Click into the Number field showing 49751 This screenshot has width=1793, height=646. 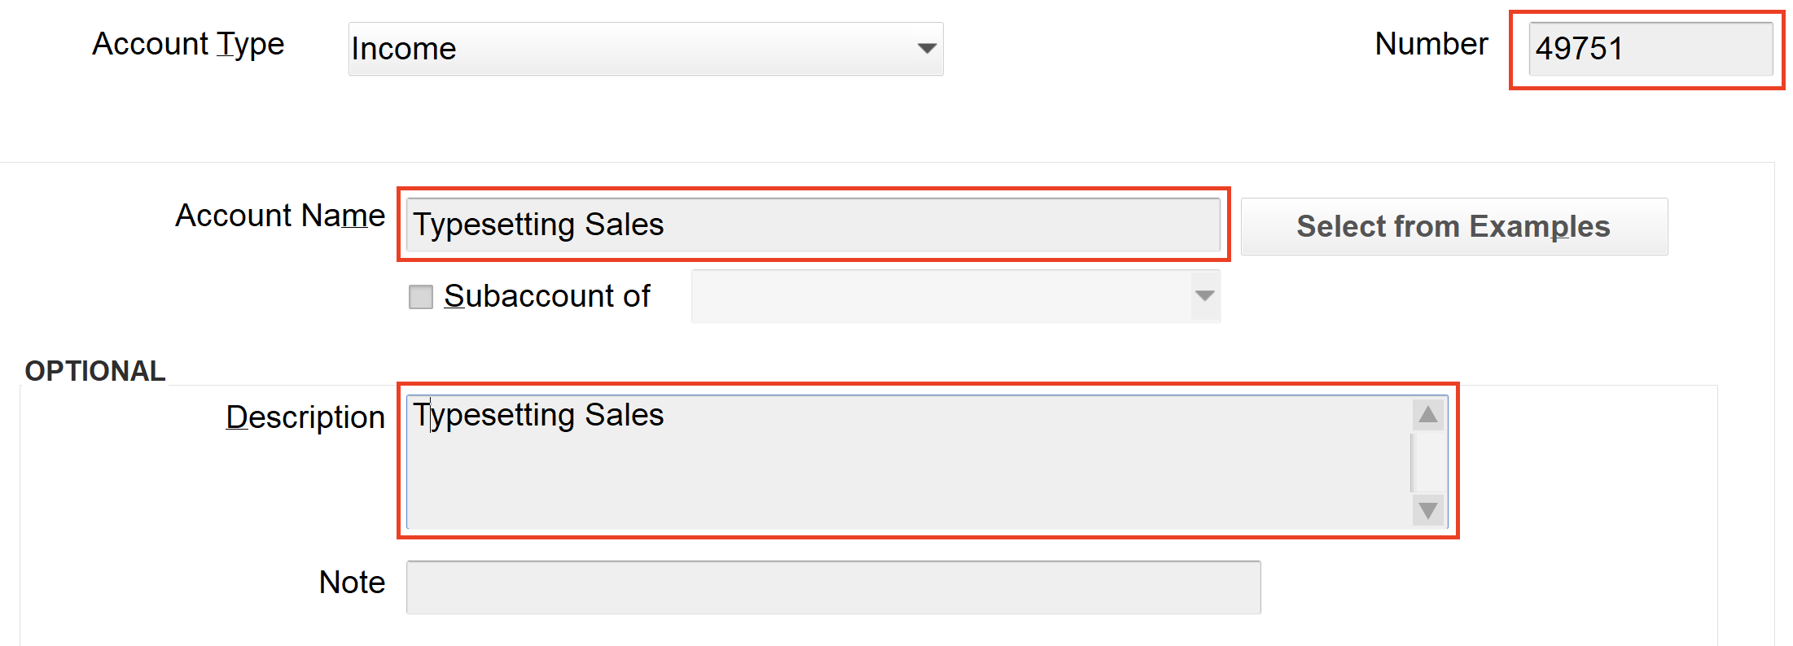(1649, 49)
